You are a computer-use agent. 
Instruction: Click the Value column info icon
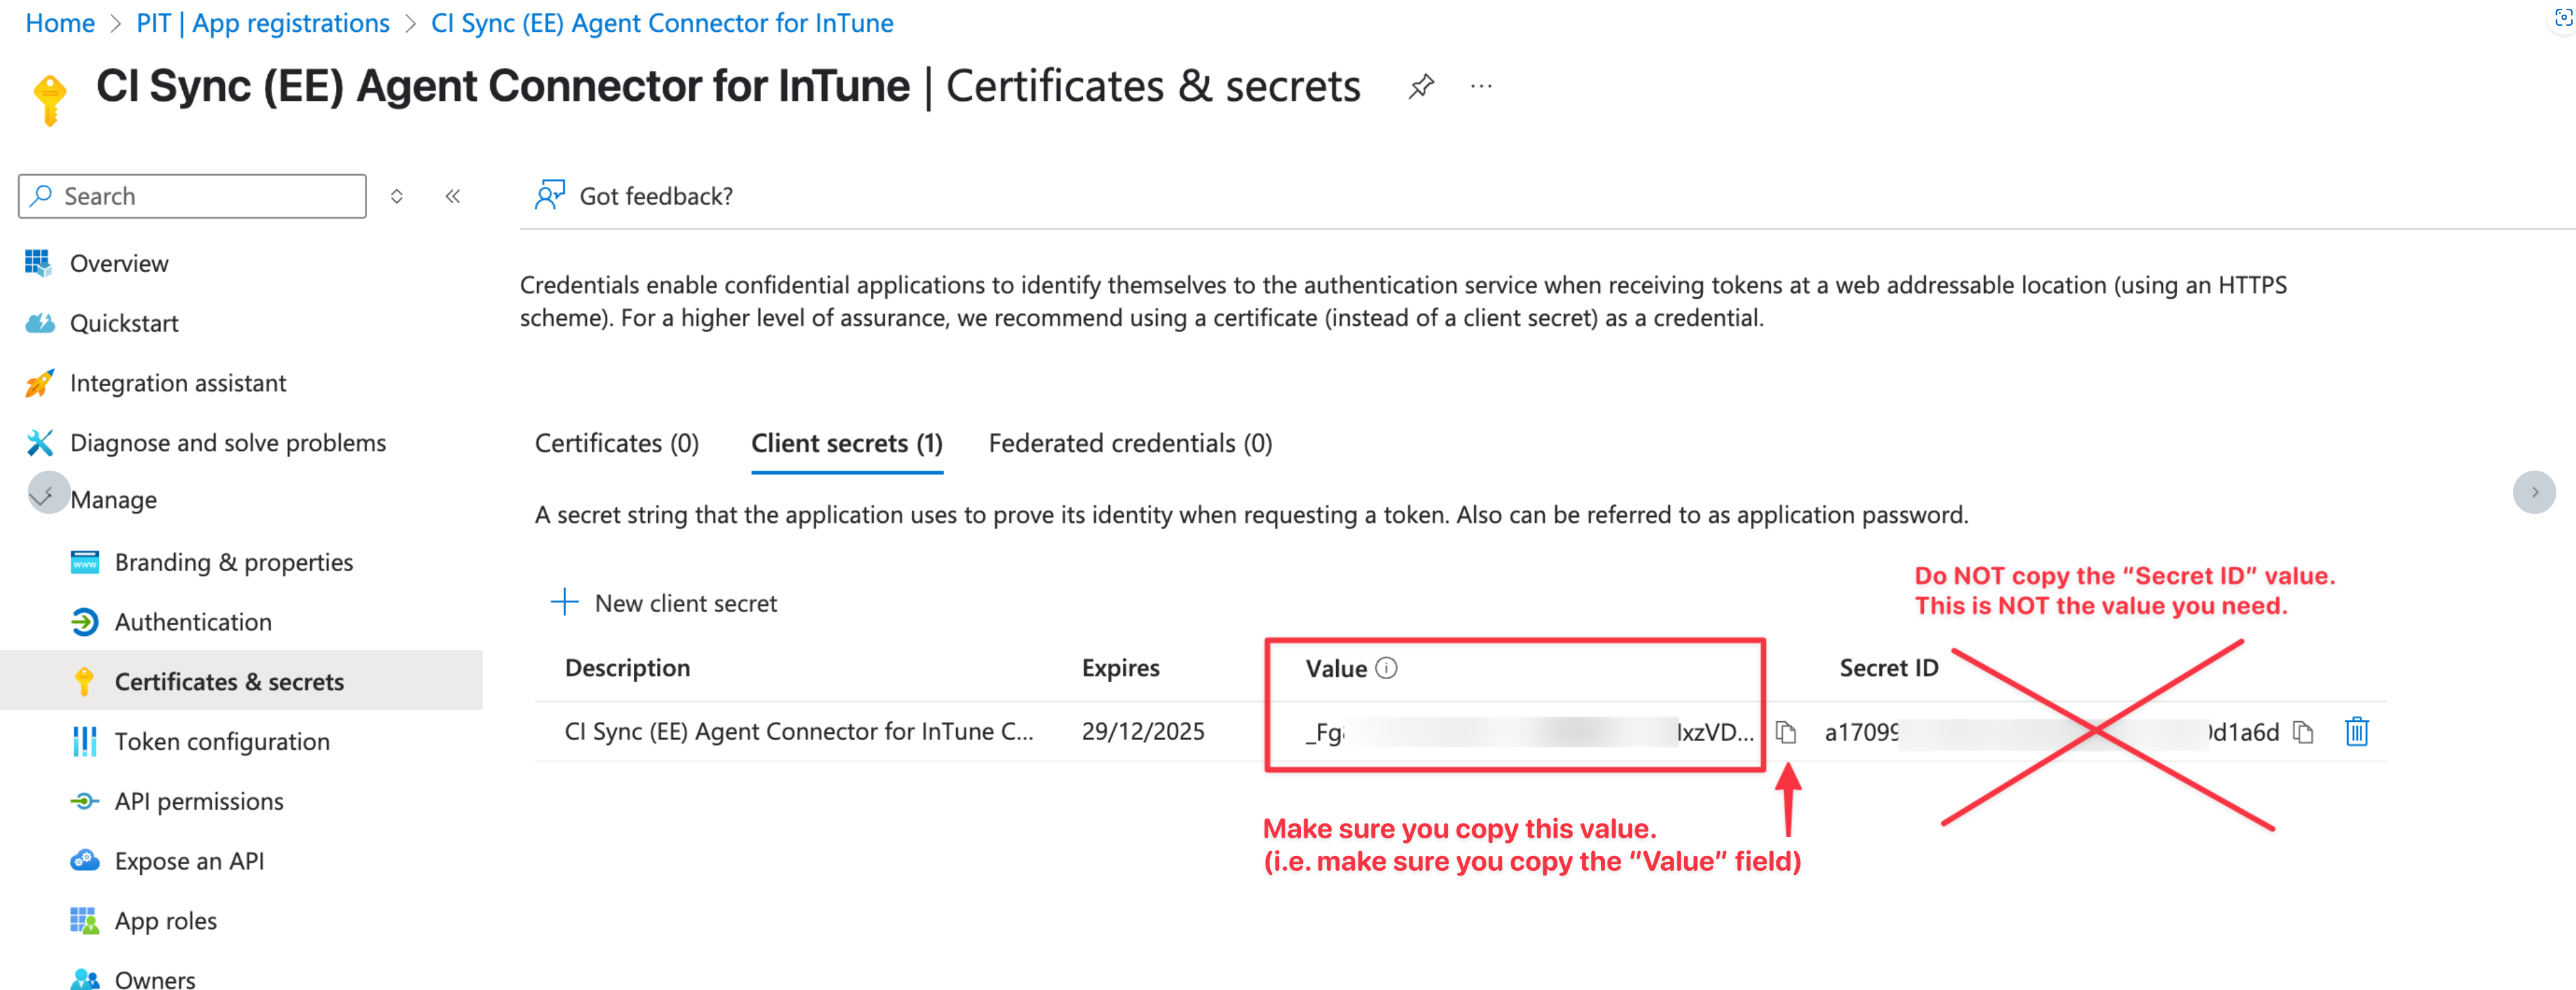tap(1386, 668)
